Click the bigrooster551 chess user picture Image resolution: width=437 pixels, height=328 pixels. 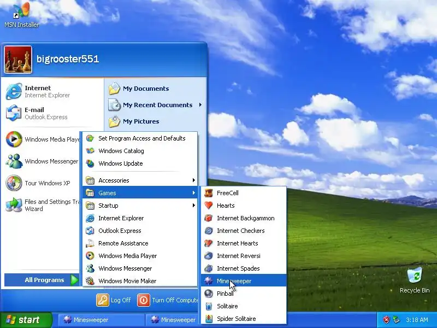click(18, 60)
